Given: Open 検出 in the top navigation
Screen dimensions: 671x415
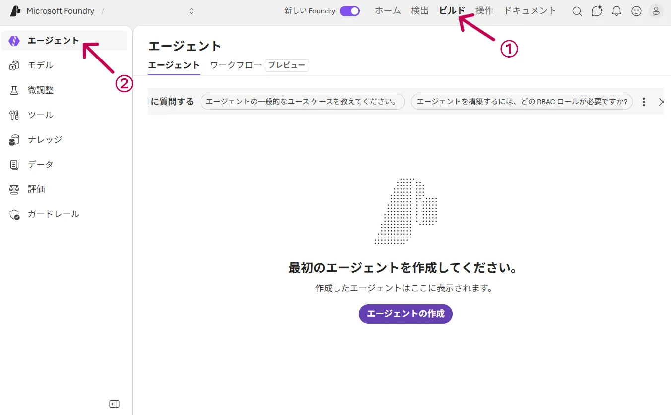Looking at the screenshot, I should tap(420, 11).
